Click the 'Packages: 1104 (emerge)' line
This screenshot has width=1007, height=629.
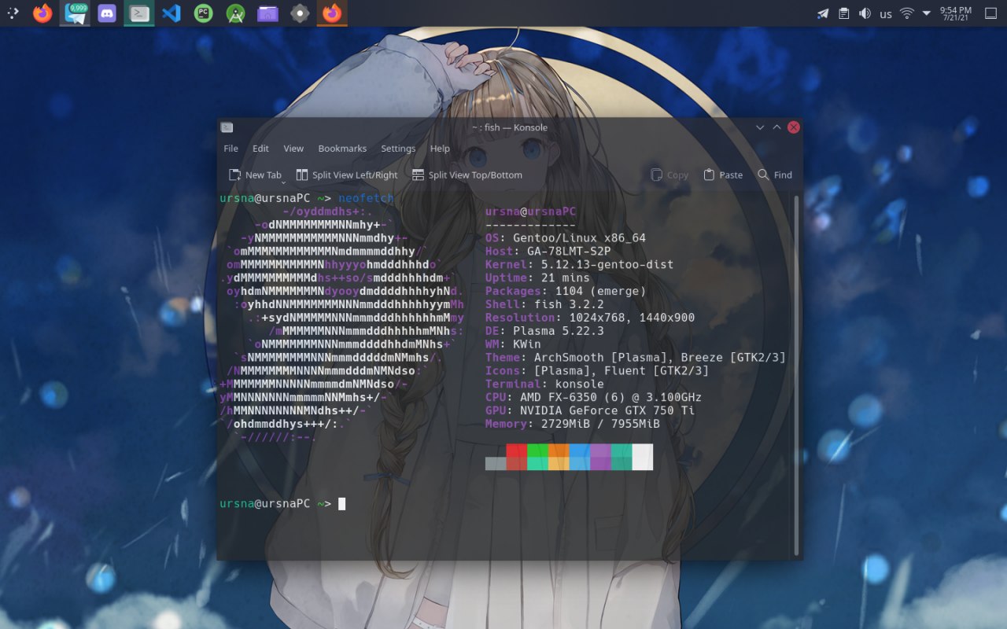click(x=566, y=291)
